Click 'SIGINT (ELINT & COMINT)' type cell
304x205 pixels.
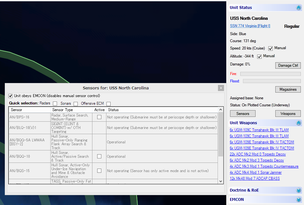pyautogui.click(x=71, y=128)
